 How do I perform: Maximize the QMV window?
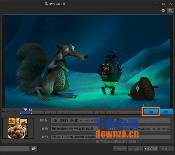coord(163,4)
